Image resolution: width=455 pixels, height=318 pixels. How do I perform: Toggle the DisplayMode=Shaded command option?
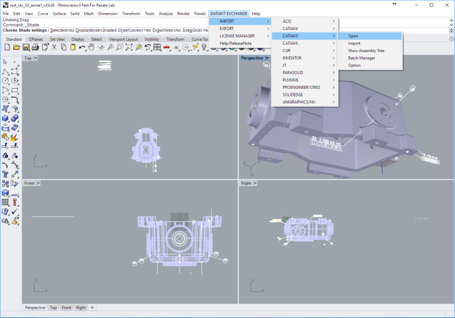(96, 30)
